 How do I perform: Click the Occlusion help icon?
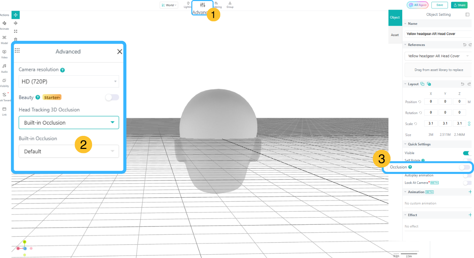tap(410, 167)
